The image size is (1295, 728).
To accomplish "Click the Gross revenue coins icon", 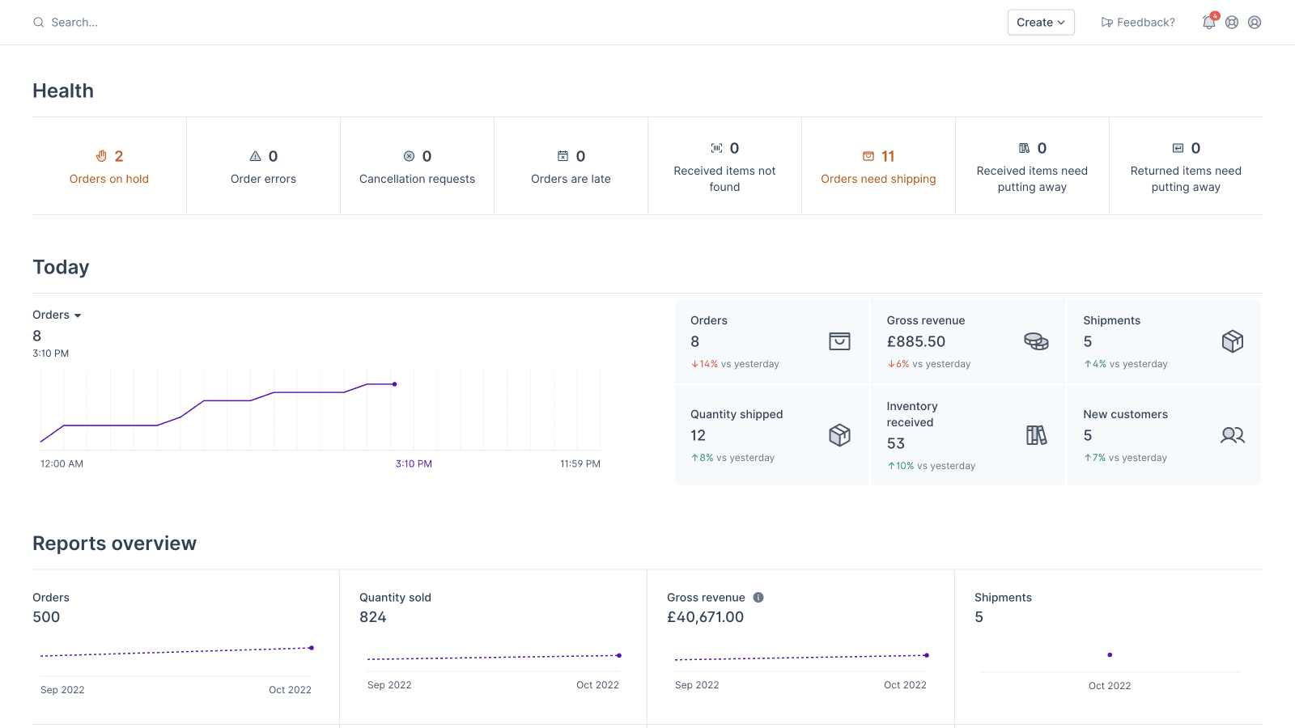I will click(1036, 341).
